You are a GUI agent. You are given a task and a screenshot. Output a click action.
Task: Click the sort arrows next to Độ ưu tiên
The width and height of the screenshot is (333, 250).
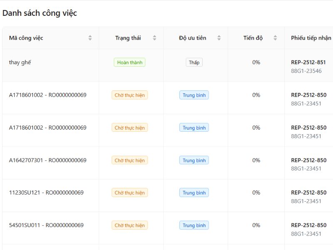(219, 38)
